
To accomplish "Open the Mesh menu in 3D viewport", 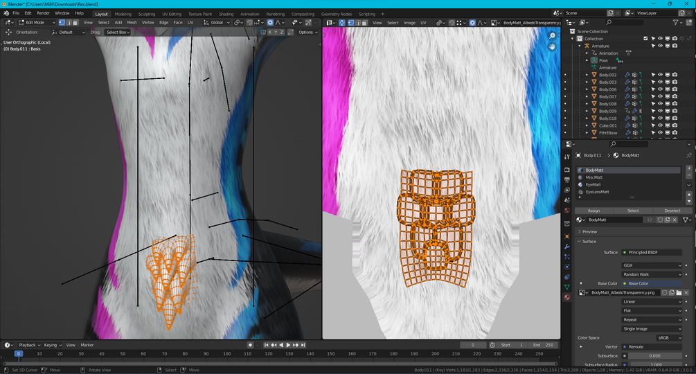I will pyautogui.click(x=132, y=23).
